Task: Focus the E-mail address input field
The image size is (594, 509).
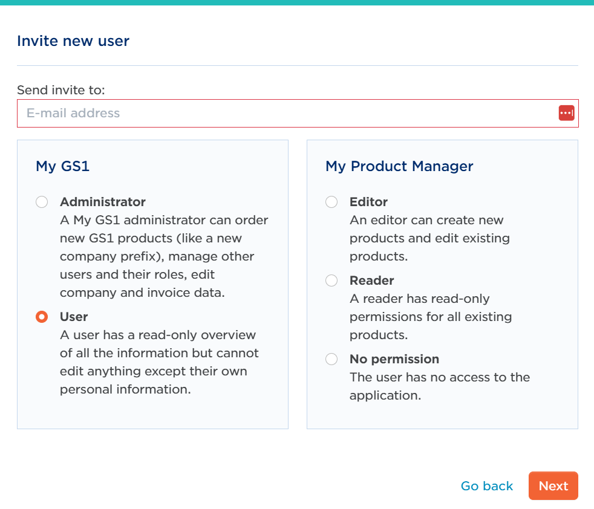Action: pyautogui.click(x=298, y=113)
